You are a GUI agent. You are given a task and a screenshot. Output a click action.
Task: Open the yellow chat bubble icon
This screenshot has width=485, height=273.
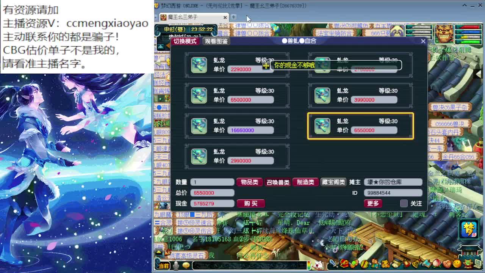(x=186, y=265)
